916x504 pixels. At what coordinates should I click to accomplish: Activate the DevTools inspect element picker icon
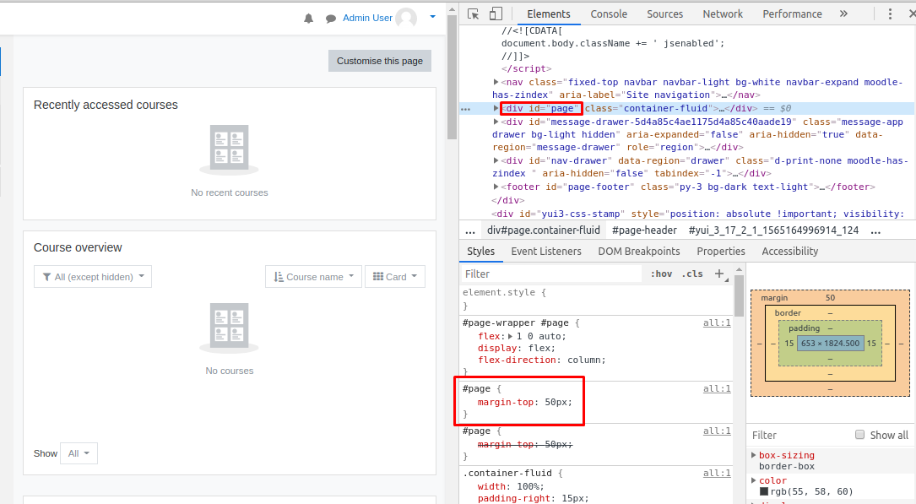pyautogui.click(x=473, y=14)
